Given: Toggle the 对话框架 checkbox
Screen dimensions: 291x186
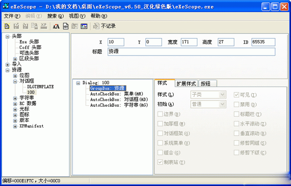Looking at the screenshot, I should [160, 133].
